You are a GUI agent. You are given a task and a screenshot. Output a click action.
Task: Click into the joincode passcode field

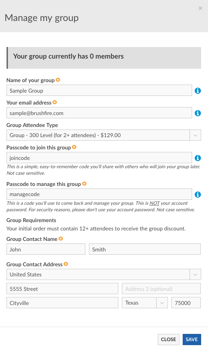[x=99, y=158]
